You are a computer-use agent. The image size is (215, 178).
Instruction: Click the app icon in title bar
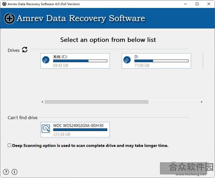pyautogui.click(x=4, y=4)
